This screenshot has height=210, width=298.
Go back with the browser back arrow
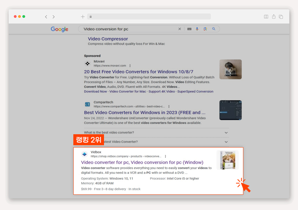46,17
